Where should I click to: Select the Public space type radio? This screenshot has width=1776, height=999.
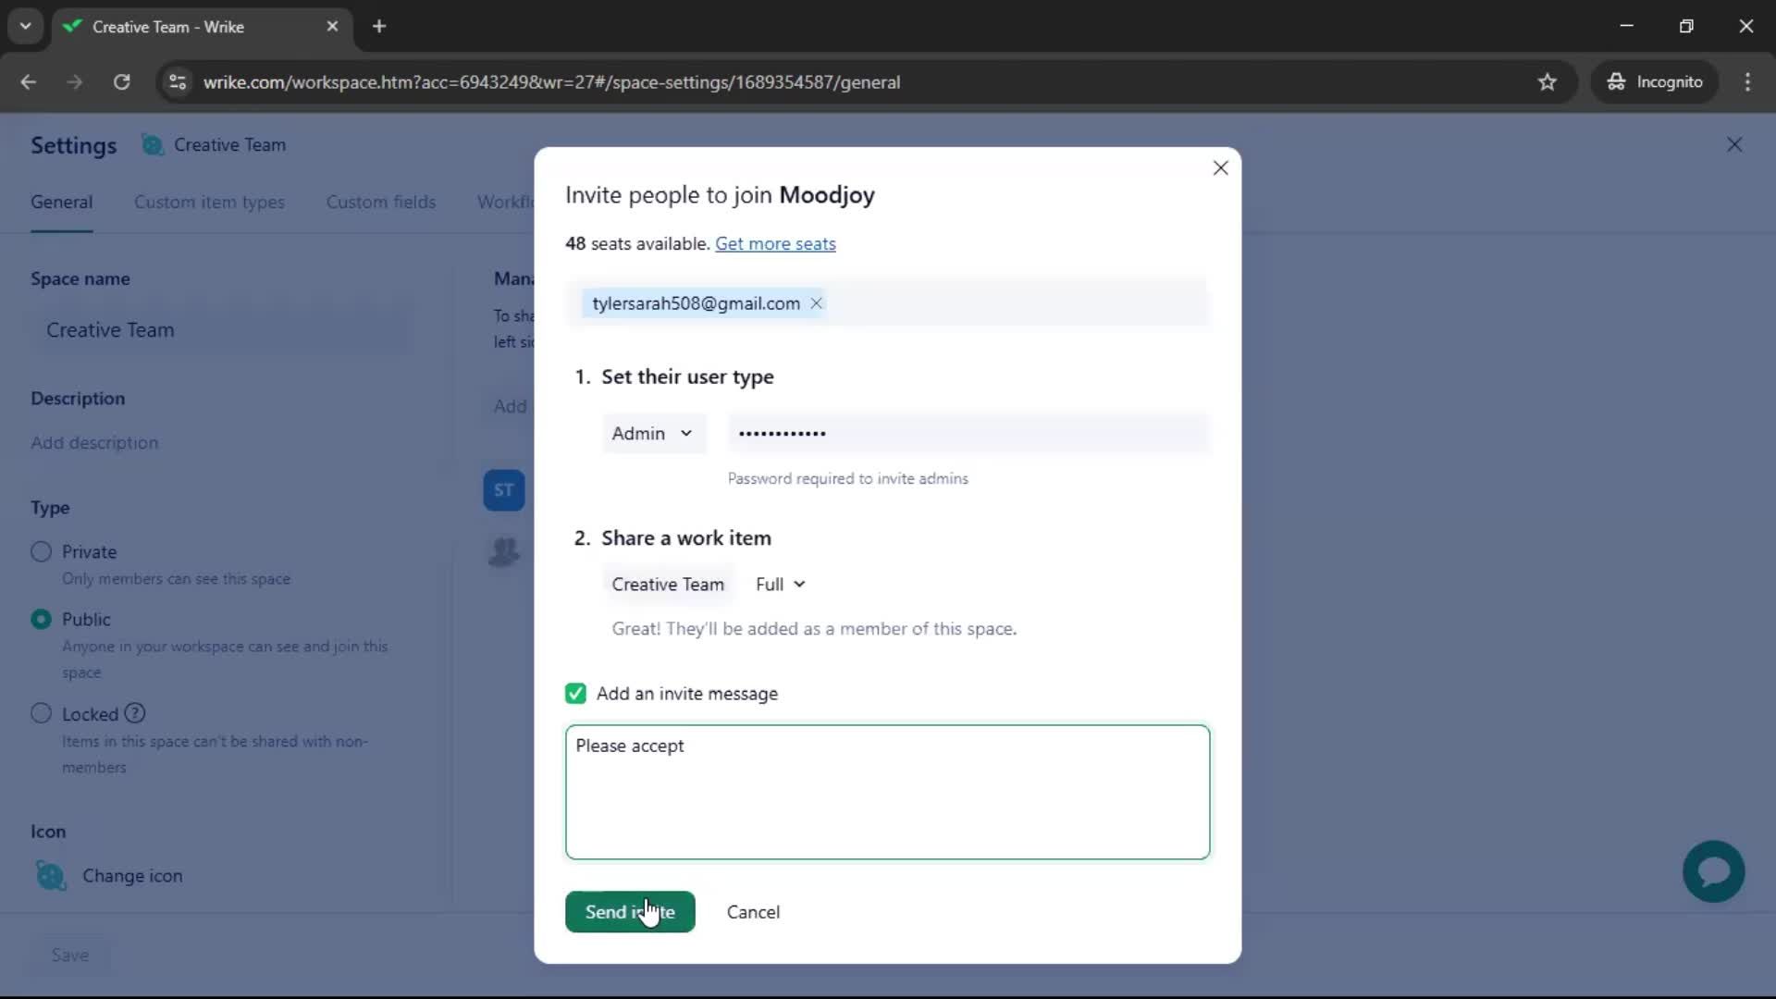41,620
